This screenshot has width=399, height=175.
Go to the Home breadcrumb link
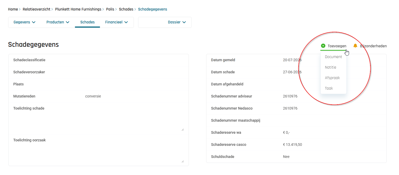(x=13, y=9)
